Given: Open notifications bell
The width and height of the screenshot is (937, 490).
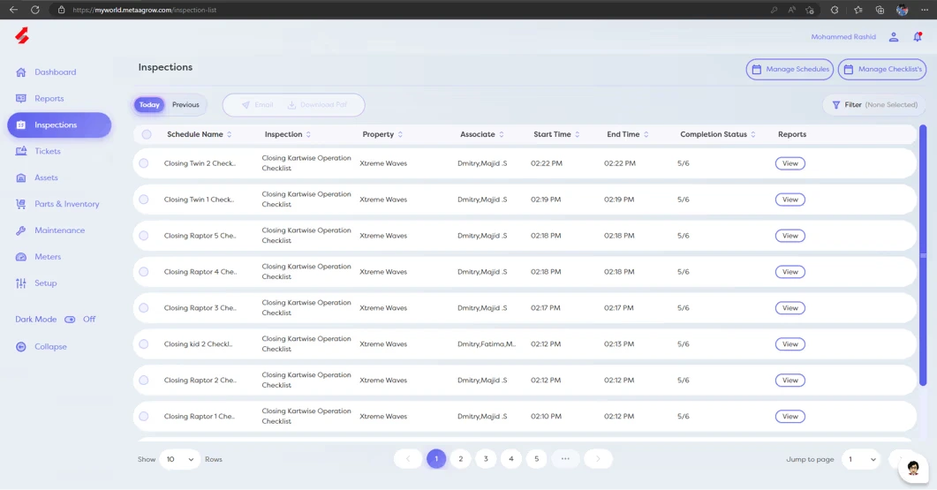Looking at the screenshot, I should pos(918,37).
